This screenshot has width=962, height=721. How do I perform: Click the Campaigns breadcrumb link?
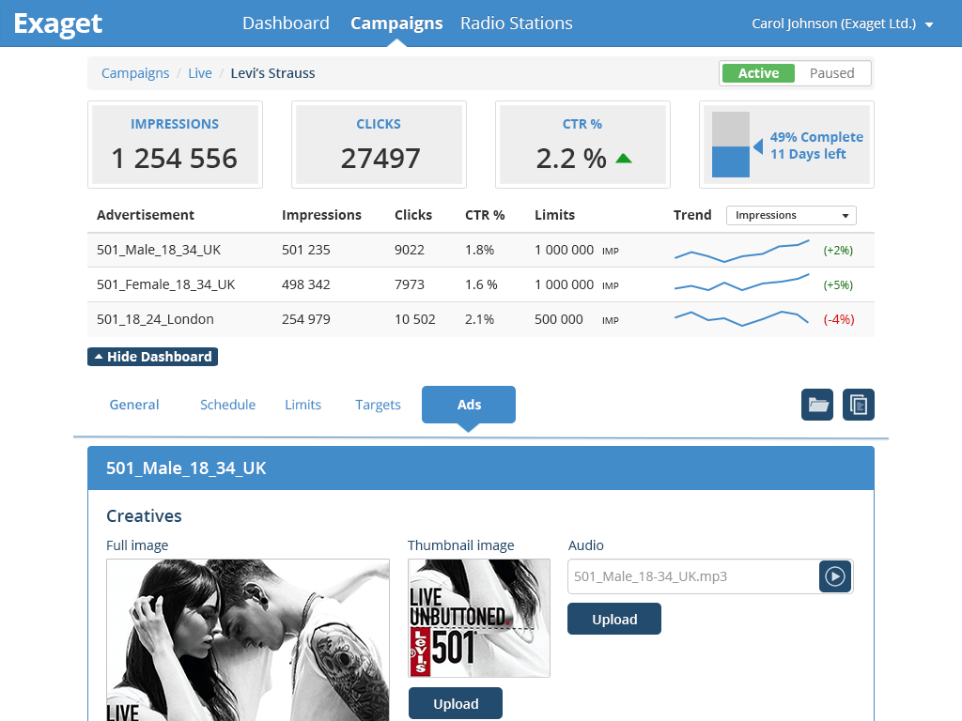pyautogui.click(x=135, y=73)
